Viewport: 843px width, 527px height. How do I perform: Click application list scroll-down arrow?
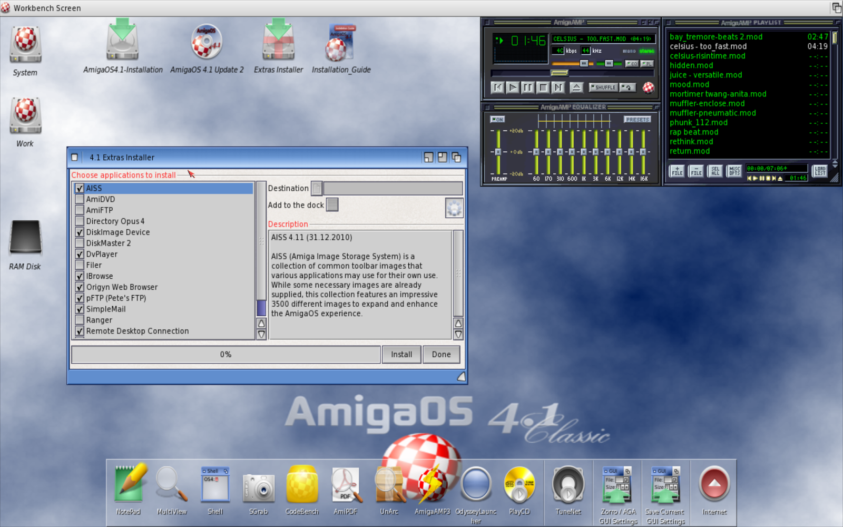pos(261,334)
